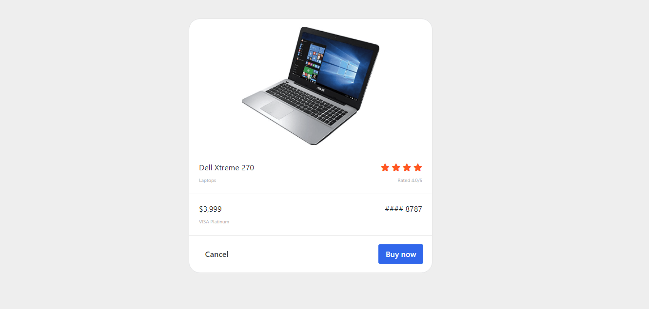Select the VISA Platinum card label

[x=214, y=222]
